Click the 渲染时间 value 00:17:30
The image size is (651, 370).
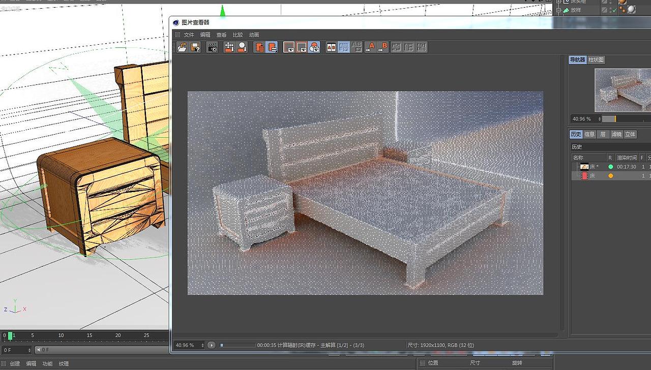(x=626, y=167)
